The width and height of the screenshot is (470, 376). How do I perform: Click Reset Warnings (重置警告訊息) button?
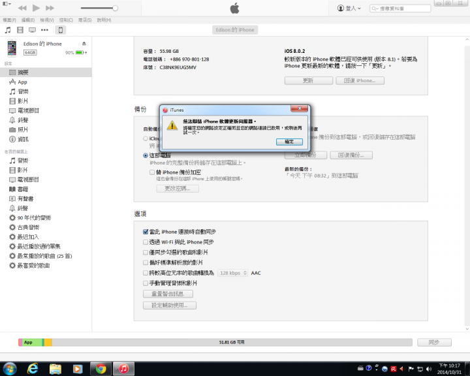[x=168, y=294]
